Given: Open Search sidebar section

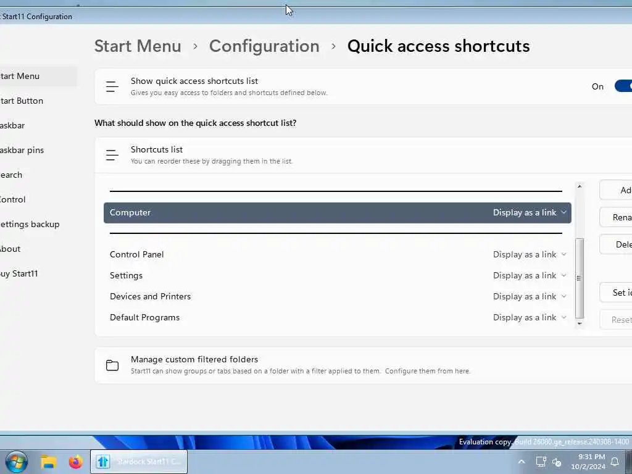Looking at the screenshot, I should coord(38,175).
